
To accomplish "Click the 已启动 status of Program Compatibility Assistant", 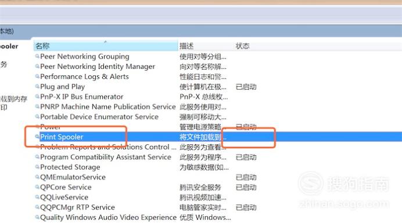I will pos(246,158).
